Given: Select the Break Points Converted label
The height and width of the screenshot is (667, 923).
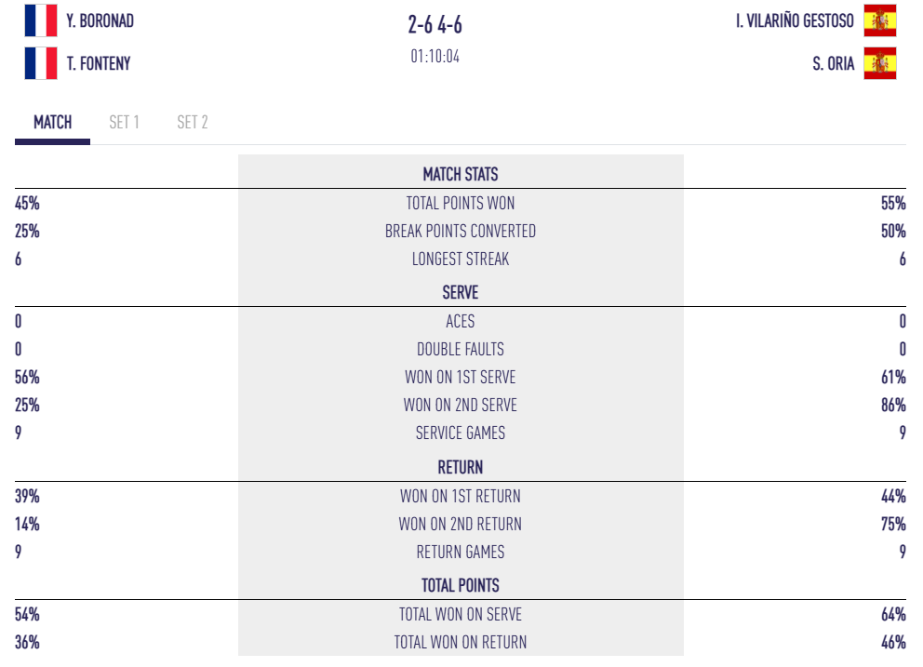Looking at the screenshot, I should [461, 231].
